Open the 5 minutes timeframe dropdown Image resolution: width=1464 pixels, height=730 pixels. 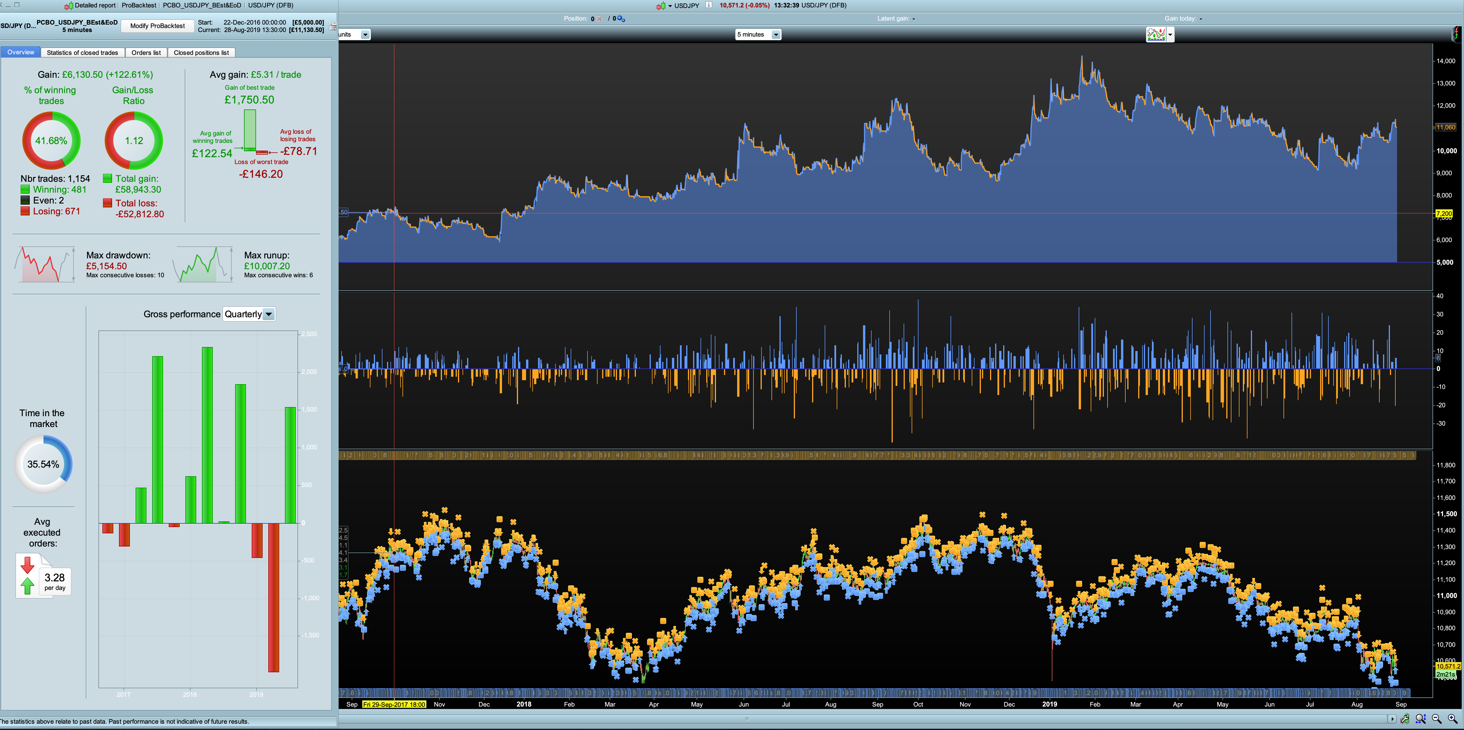tap(776, 35)
